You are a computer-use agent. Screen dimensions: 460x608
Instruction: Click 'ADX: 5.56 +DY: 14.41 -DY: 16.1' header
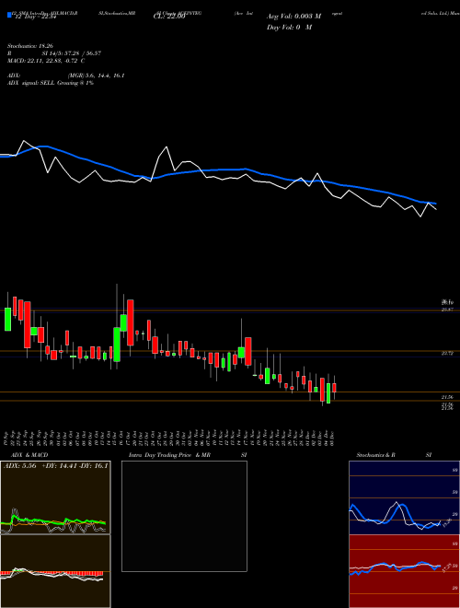[55, 465]
